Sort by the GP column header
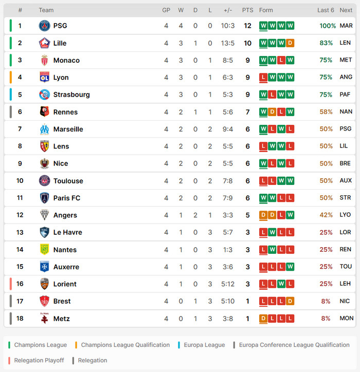Viewport: 360px width, 372px height. click(166, 10)
